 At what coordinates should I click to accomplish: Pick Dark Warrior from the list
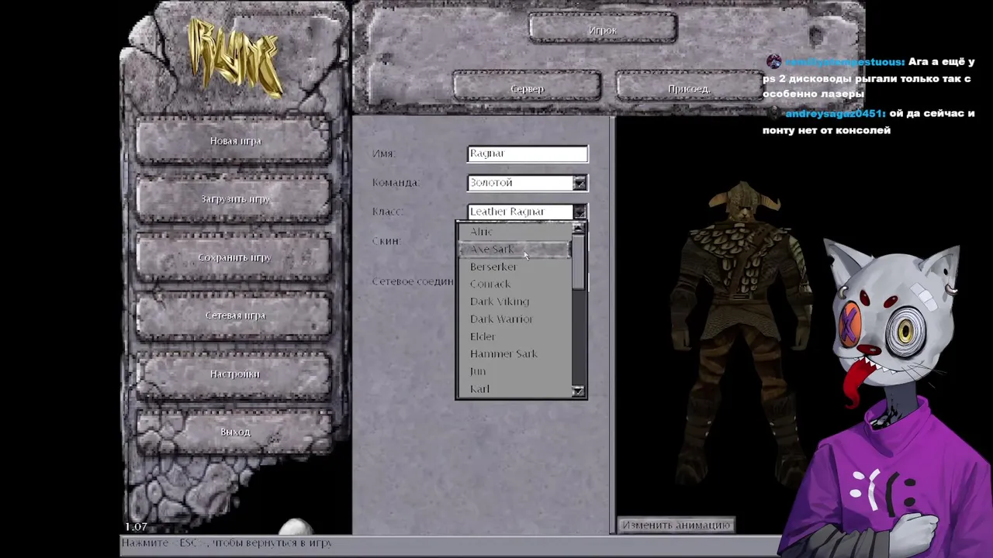click(515, 319)
